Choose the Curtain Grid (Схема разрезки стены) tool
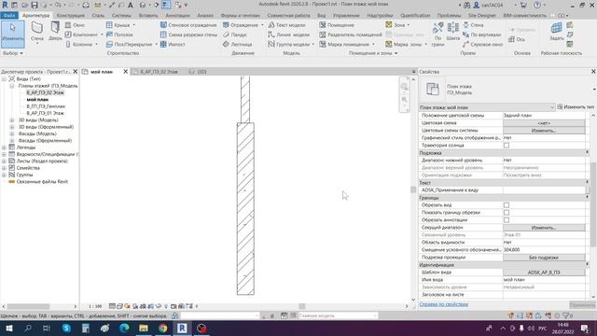The width and height of the screenshot is (597, 336). [x=188, y=35]
